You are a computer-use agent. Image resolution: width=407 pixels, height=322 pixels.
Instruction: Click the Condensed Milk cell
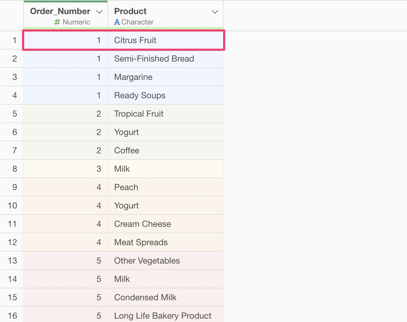click(145, 298)
